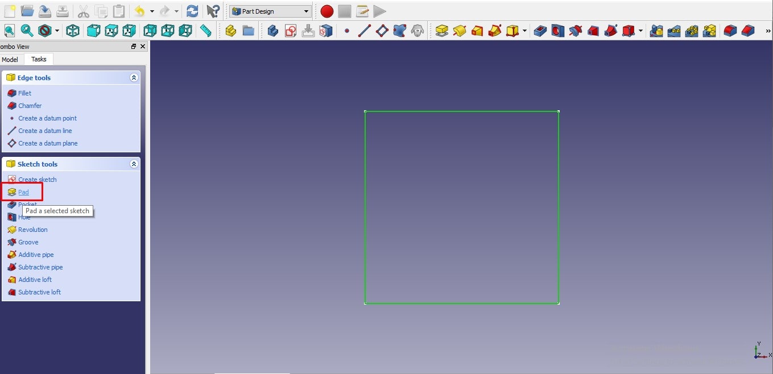The width and height of the screenshot is (773, 374).
Task: Click the toolbar Chamfer icon
Action: (748, 31)
